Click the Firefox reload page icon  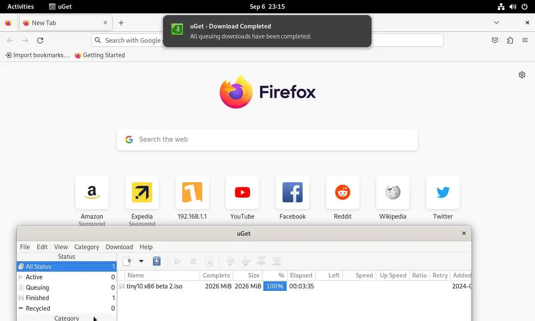(40, 40)
